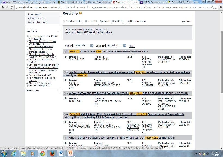
Task: Switch to Hasil Cari Yahoo tab
Action: (152, 2)
